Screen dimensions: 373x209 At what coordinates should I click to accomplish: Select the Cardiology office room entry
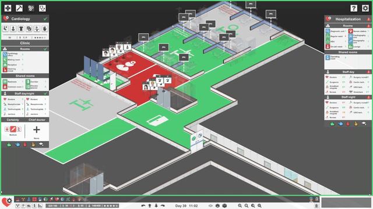(x=13, y=55)
